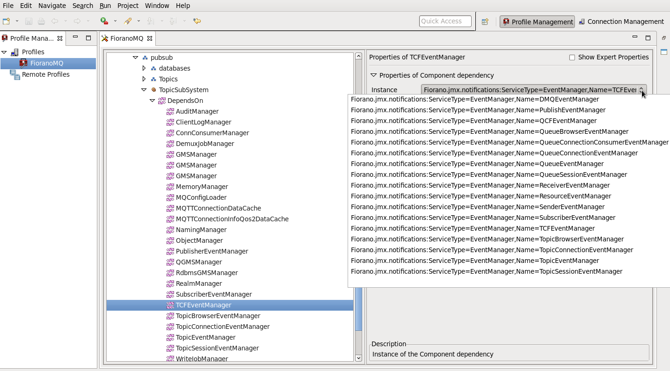
Task: Collapse the pubsub tree node
Action: click(135, 58)
